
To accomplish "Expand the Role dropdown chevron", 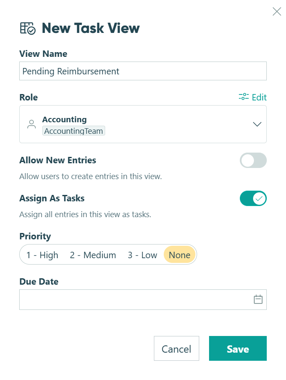I will pos(257,124).
